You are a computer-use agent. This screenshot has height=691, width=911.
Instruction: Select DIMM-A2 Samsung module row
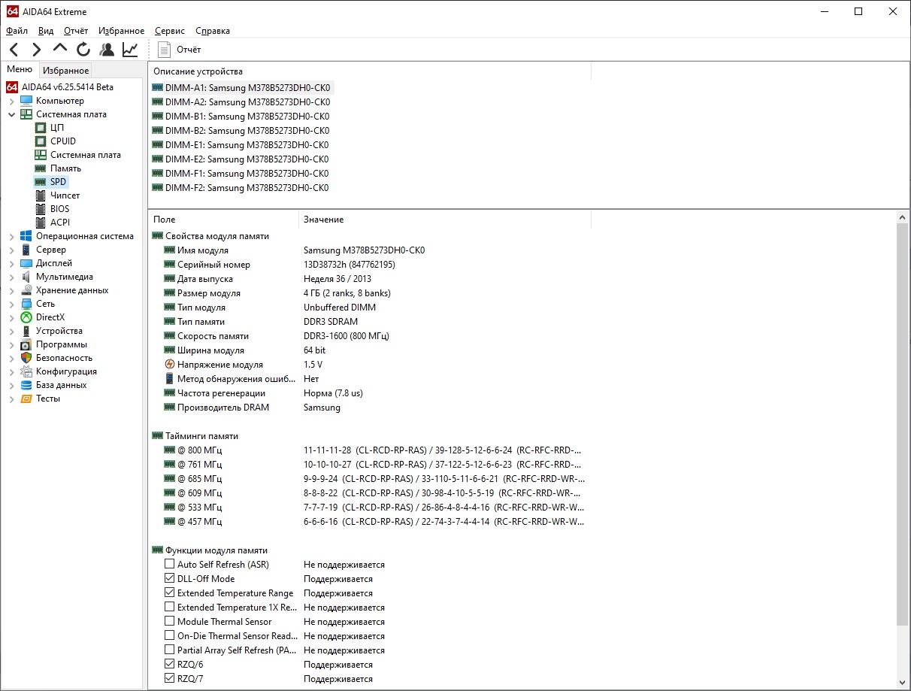tap(241, 102)
